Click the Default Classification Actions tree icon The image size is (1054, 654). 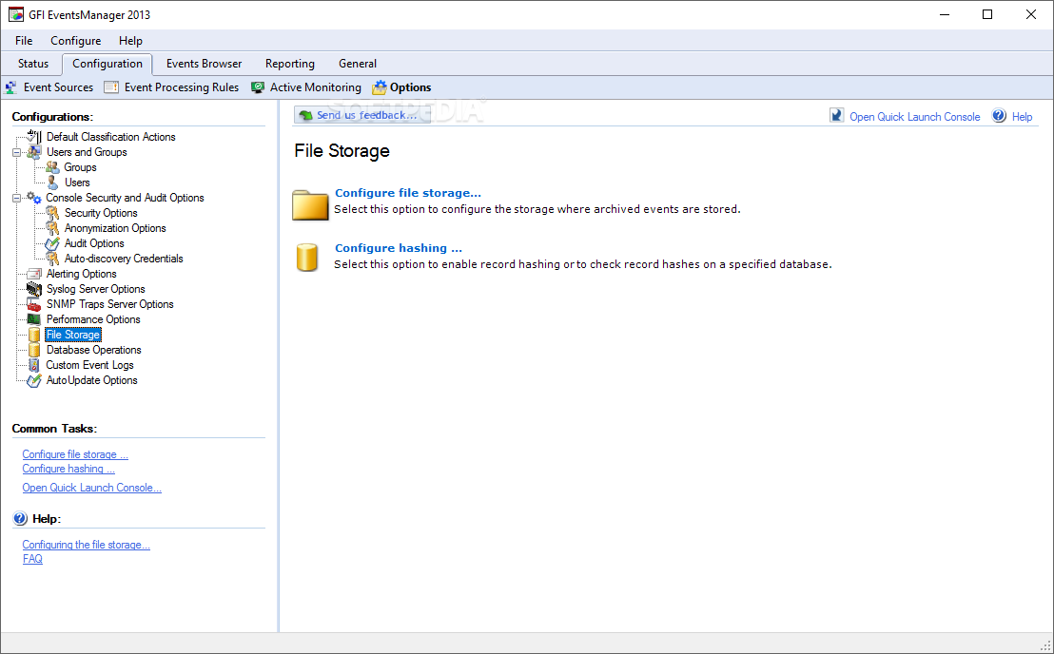(x=33, y=136)
